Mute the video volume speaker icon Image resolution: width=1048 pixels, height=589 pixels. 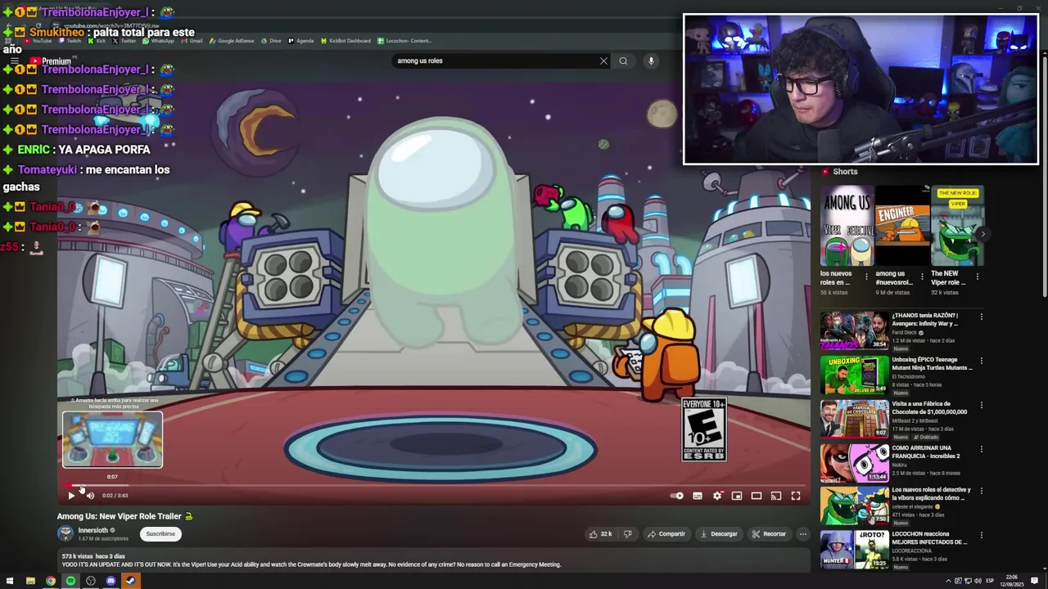pyautogui.click(x=90, y=496)
